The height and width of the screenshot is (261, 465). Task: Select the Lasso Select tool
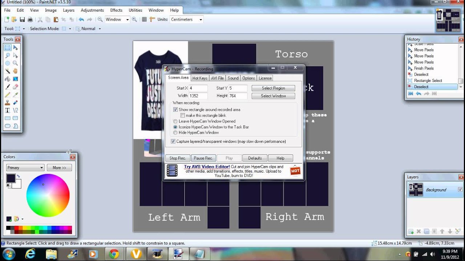pyautogui.click(x=7, y=55)
